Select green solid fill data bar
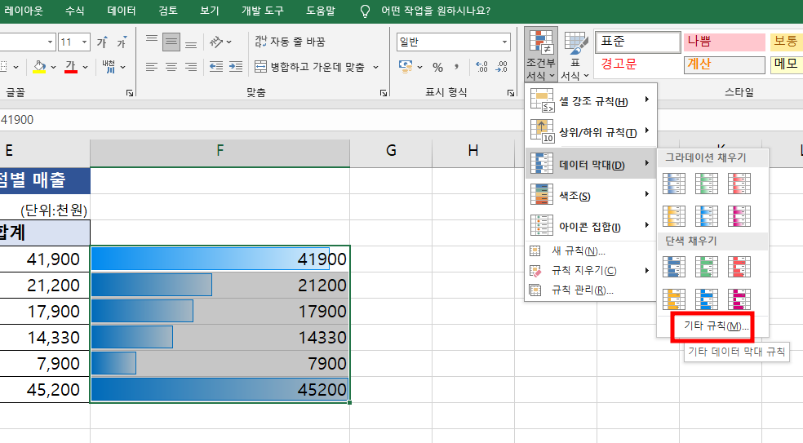803x443 pixels. 706,266
